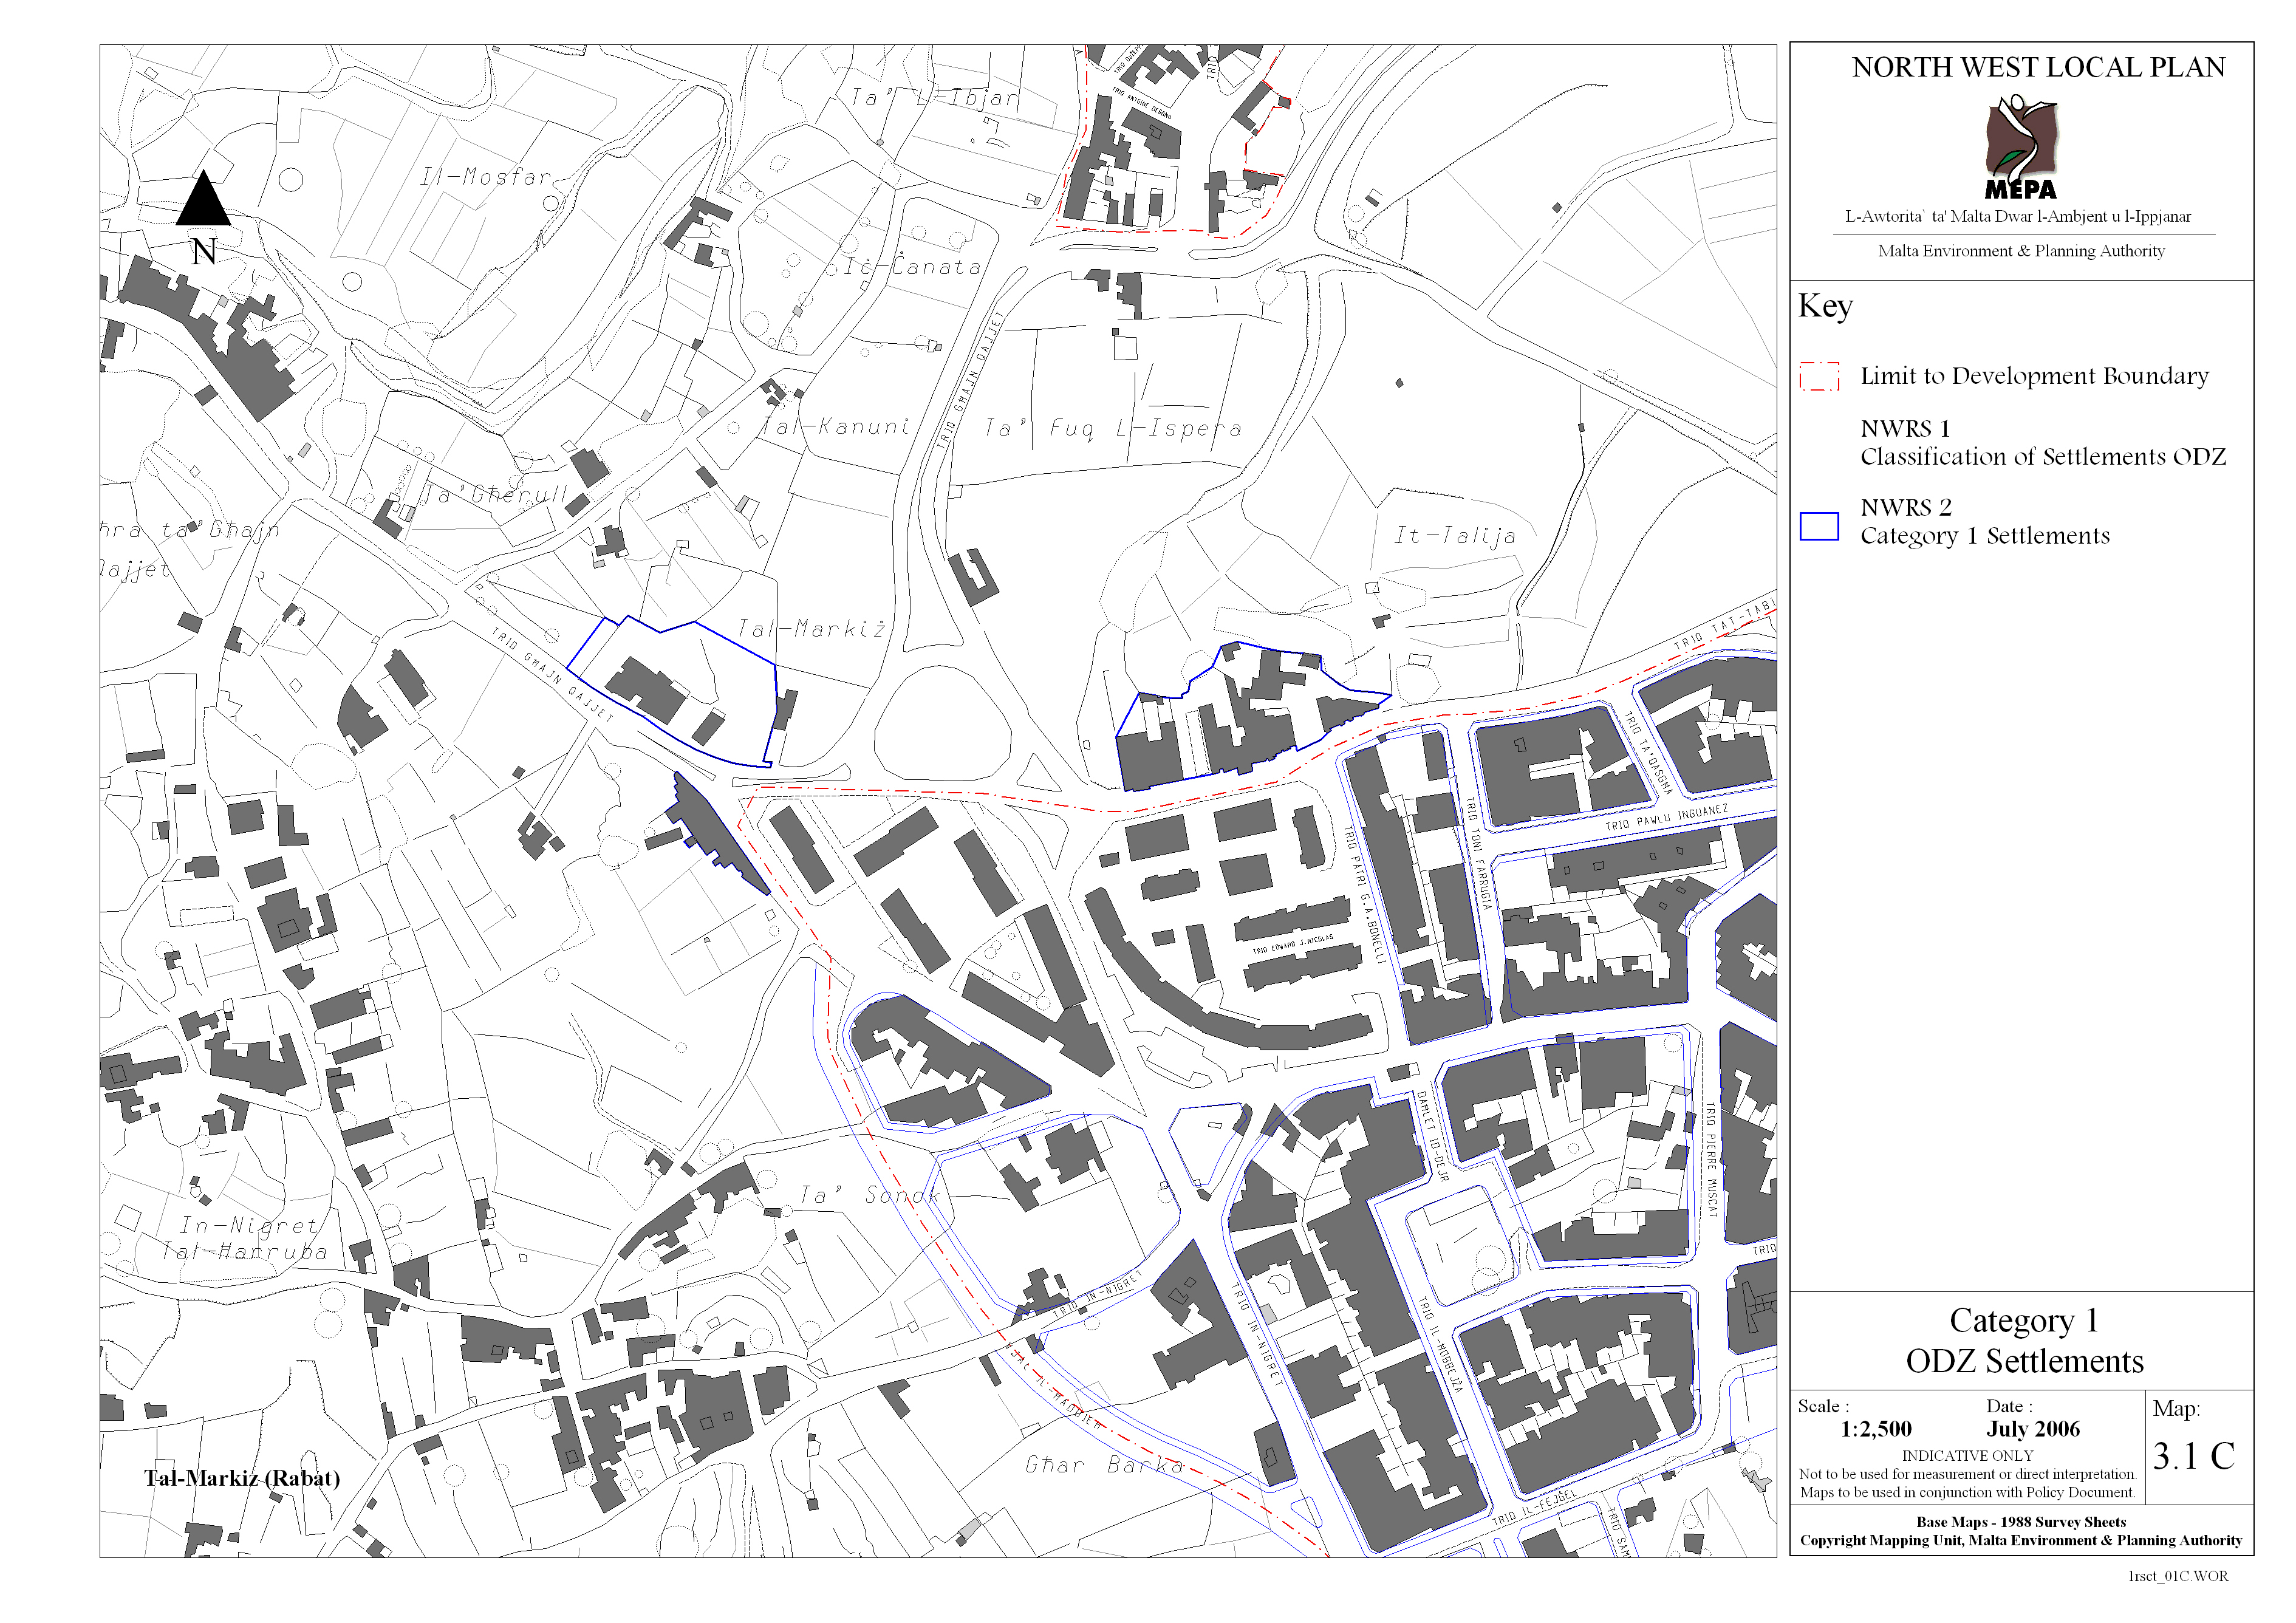Click 'TRIQ IL-FEJGEL' street label
This screenshot has width=2296, height=1623.
click(x=1535, y=1507)
